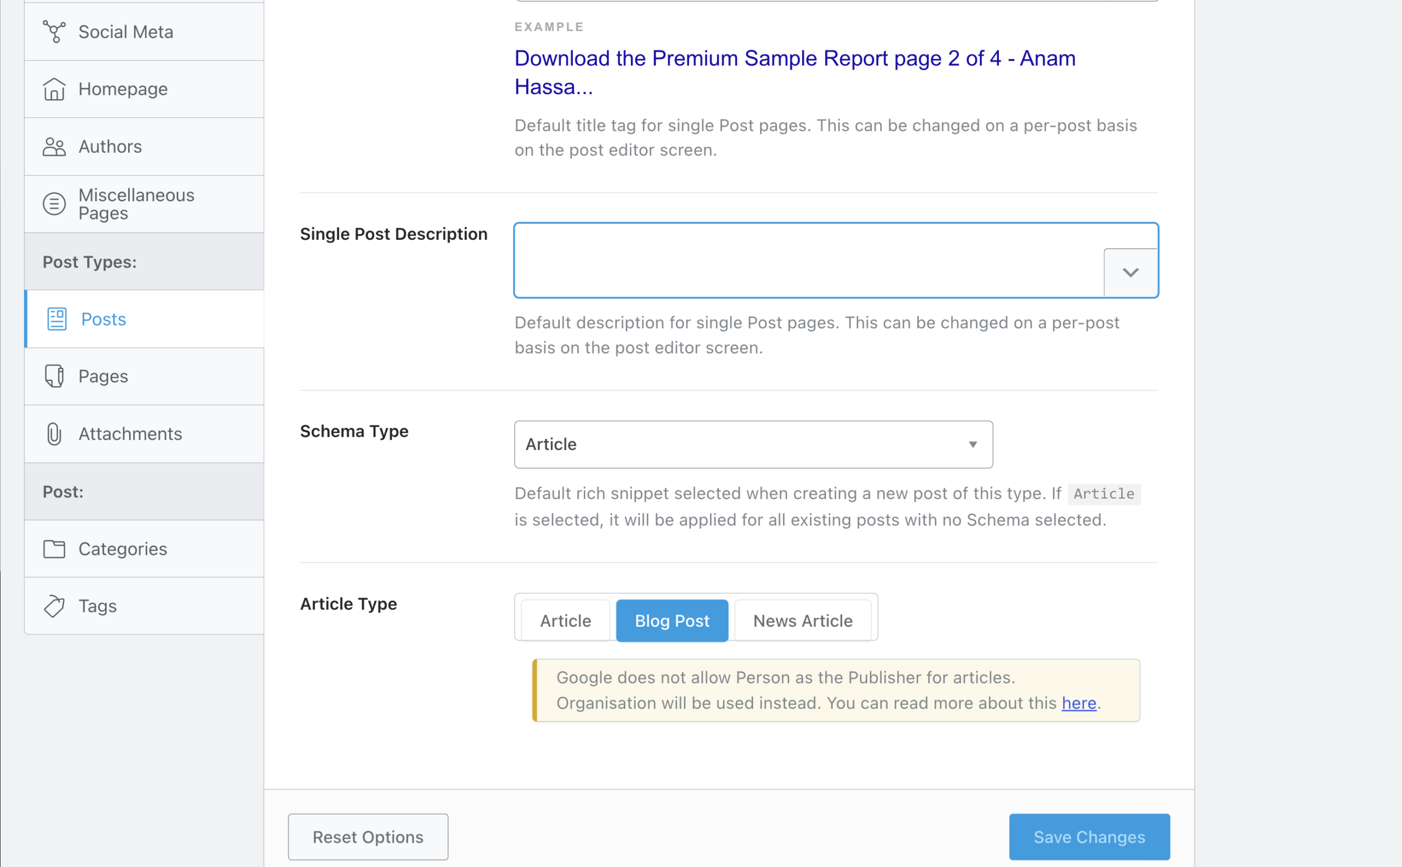1402x867 pixels.
Task: Follow the 'here' link in the Google notice
Action: coord(1078,703)
